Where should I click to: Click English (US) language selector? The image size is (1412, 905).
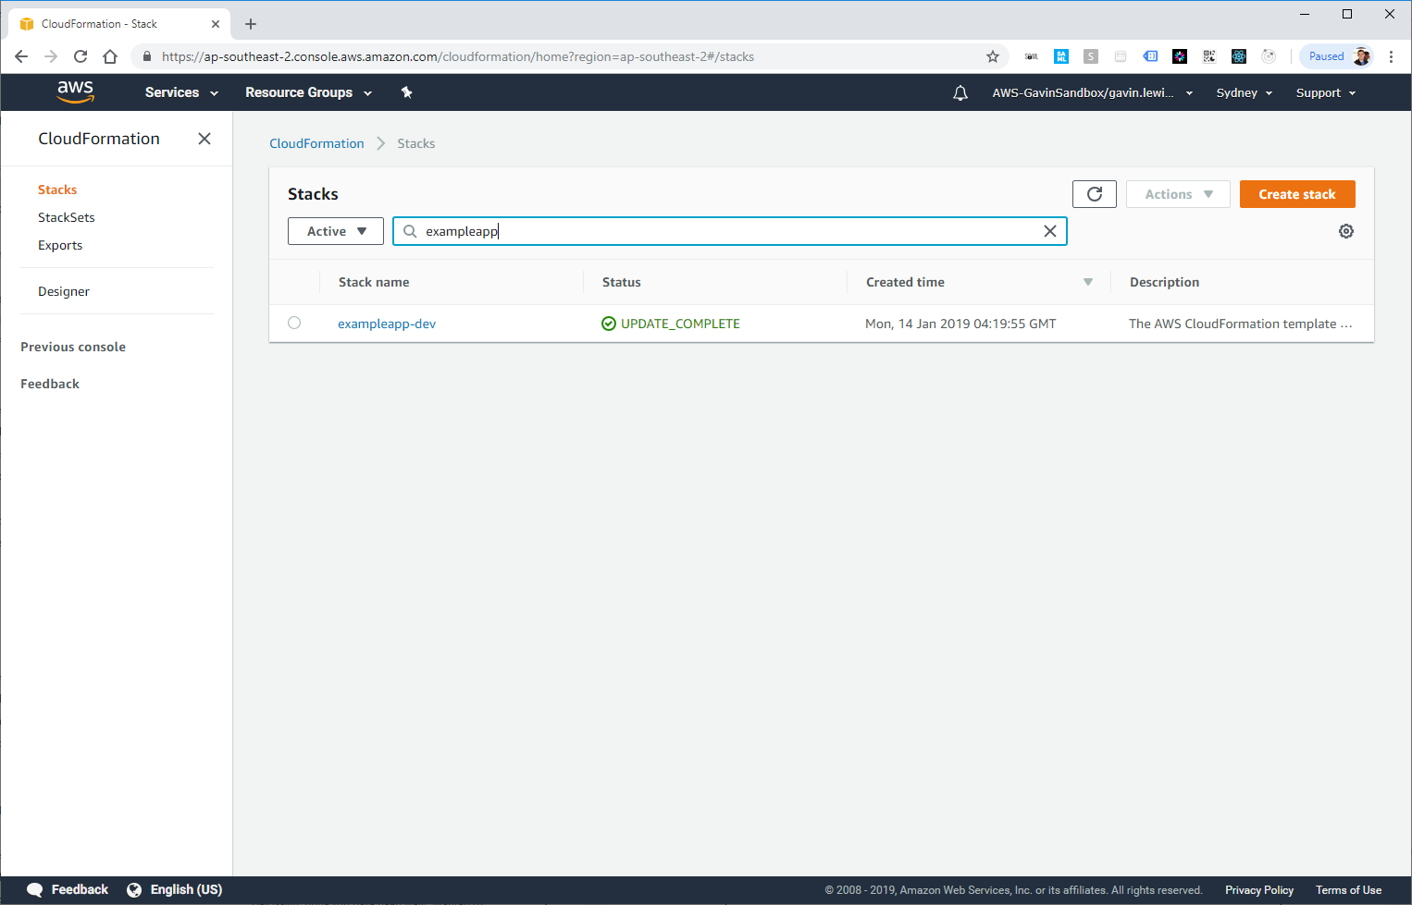(x=186, y=889)
